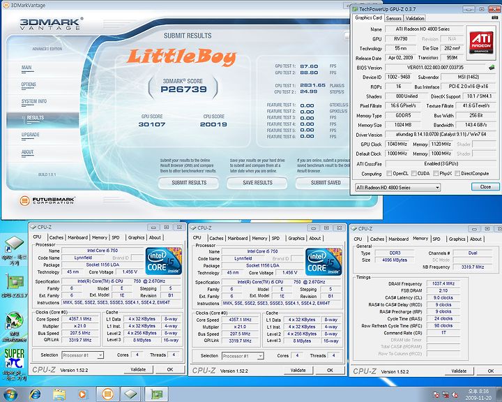Switch to CPU-Z taskbar button
Image resolution: width=502 pixels, height=402 pixels.
click(130, 394)
